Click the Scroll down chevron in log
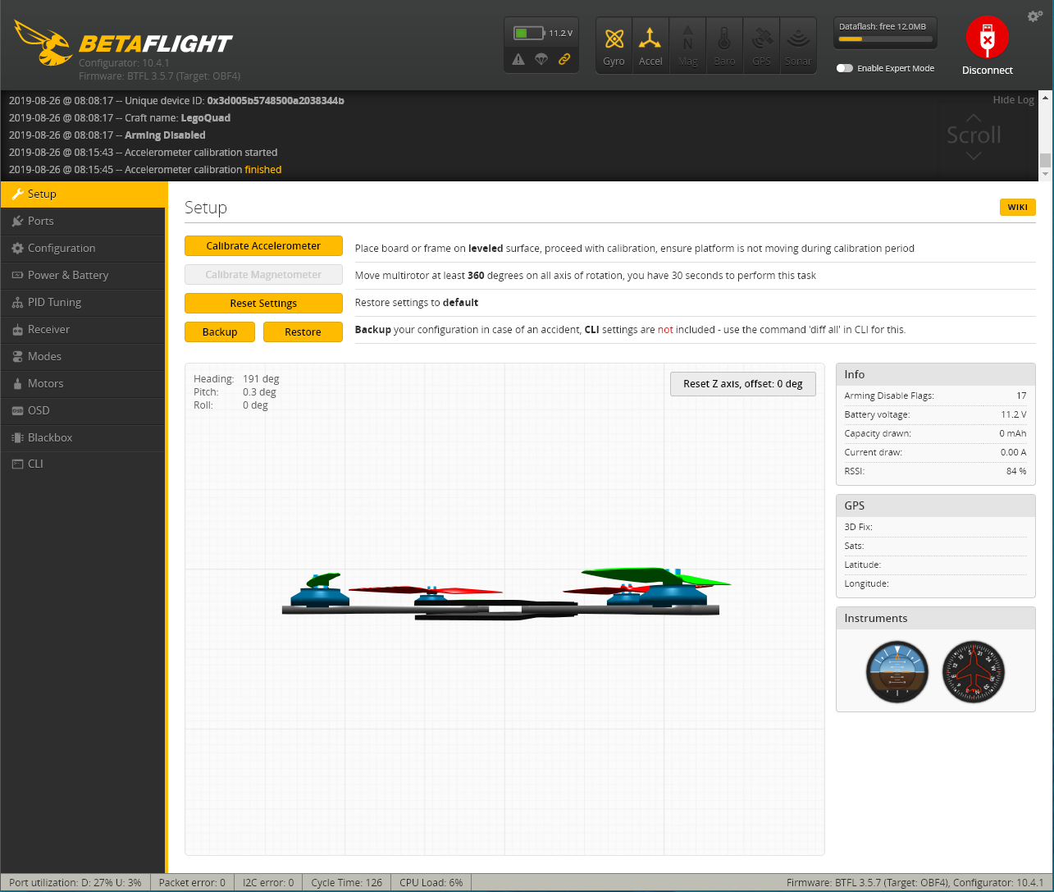 (974, 156)
